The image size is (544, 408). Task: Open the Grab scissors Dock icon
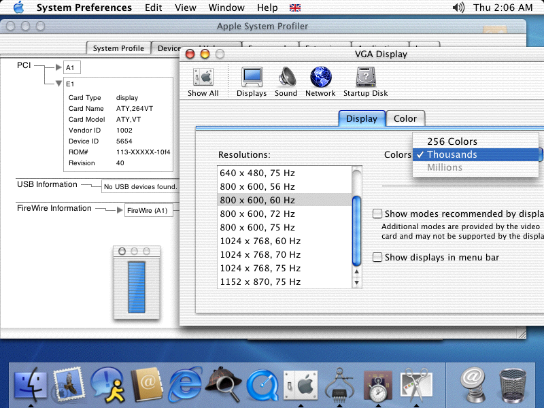coord(416,384)
